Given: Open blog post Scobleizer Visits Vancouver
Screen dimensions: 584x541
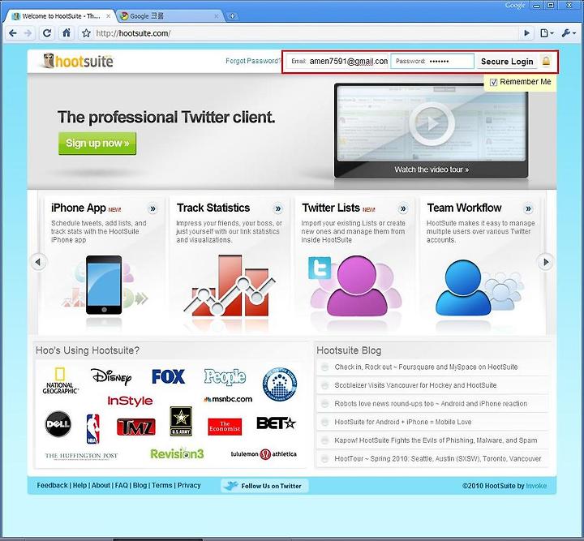Looking at the screenshot, I should tap(415, 385).
